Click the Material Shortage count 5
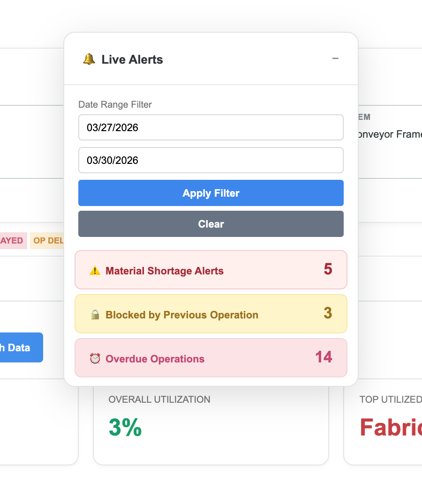422x487 pixels. [328, 269]
